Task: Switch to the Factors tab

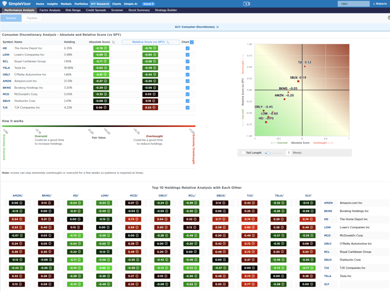Action: 32,18
